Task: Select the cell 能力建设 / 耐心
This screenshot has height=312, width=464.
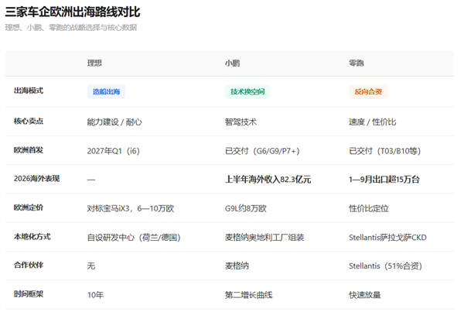Action: [114, 122]
